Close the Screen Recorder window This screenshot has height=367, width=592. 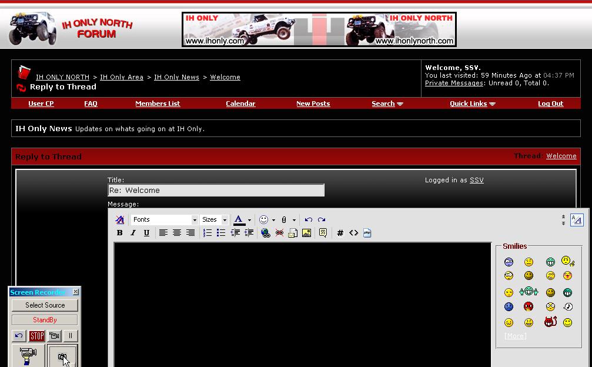(x=76, y=292)
